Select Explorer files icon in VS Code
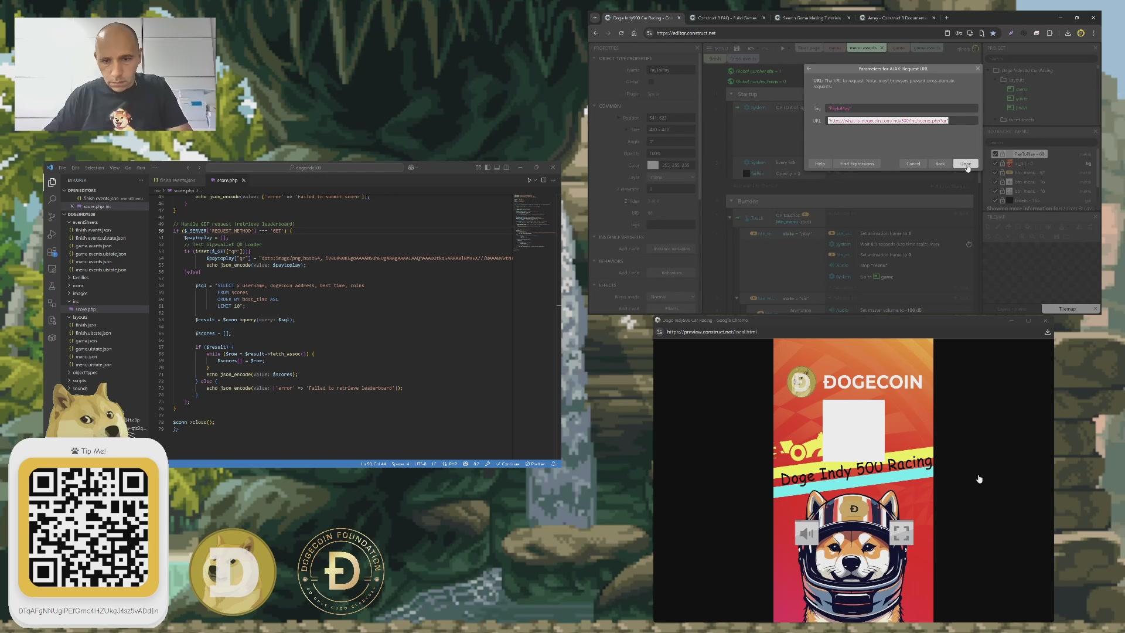Image resolution: width=1125 pixels, height=633 pixels. [52, 182]
